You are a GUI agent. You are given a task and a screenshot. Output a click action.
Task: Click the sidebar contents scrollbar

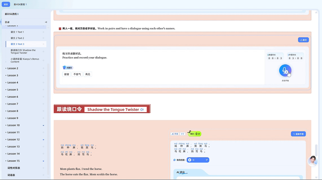(x=48, y=119)
